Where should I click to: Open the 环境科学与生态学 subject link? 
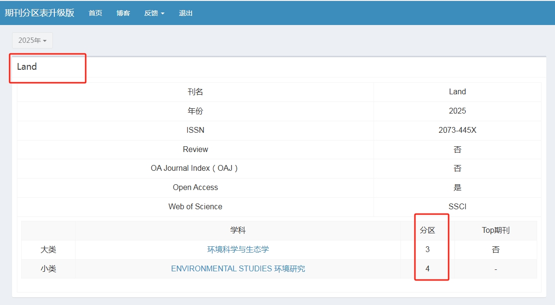238,250
